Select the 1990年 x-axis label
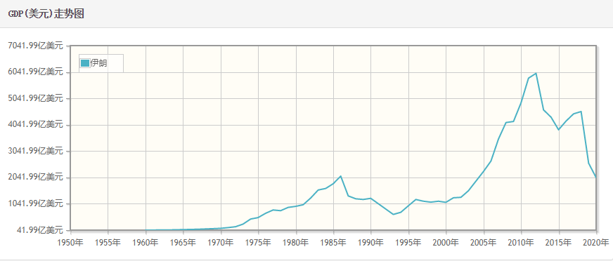The width and height of the screenshot is (613, 261). pyautogui.click(x=371, y=243)
